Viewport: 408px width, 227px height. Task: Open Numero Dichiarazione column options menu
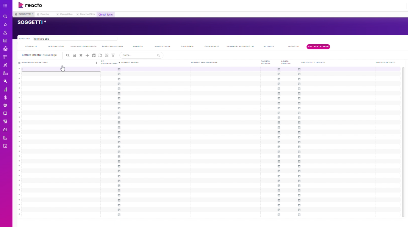click(97, 62)
